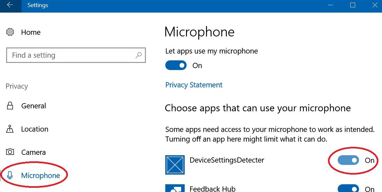Image resolution: width=382 pixels, height=192 pixels.
Task: Open the General privacy page
Action: (x=34, y=106)
